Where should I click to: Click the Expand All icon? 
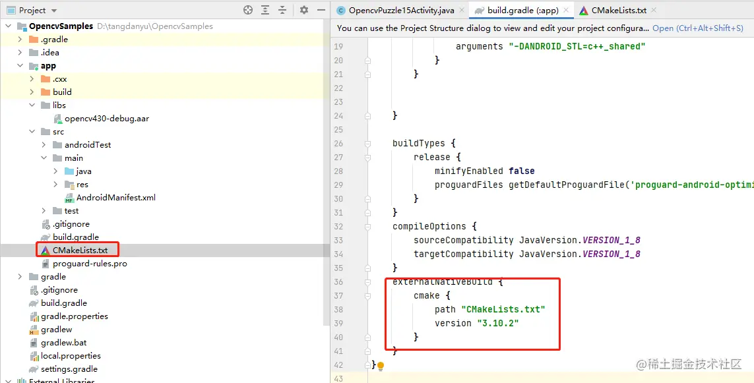point(265,10)
